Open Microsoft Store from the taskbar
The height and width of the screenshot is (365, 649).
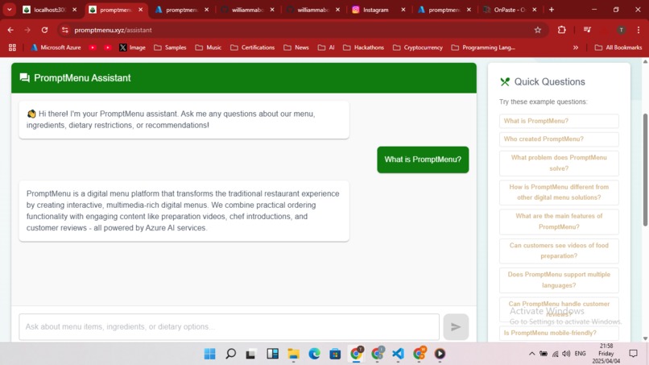335,354
